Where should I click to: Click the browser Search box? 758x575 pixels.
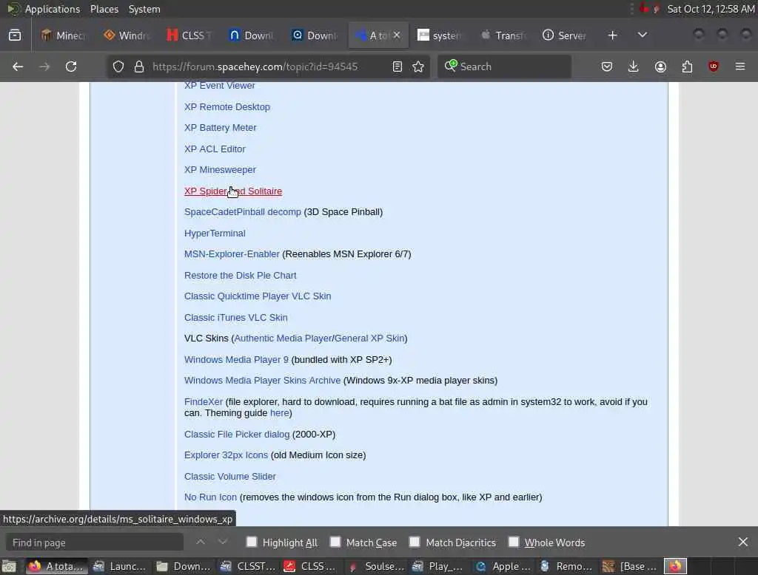coord(505,67)
